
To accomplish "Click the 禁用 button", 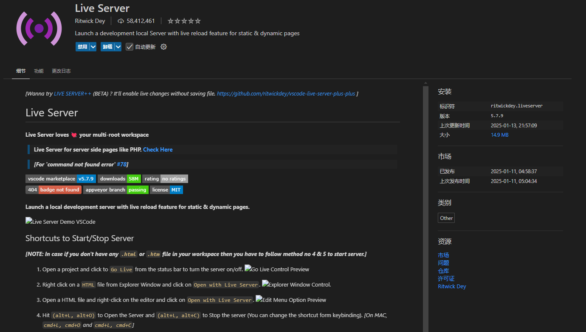I will pos(82,47).
